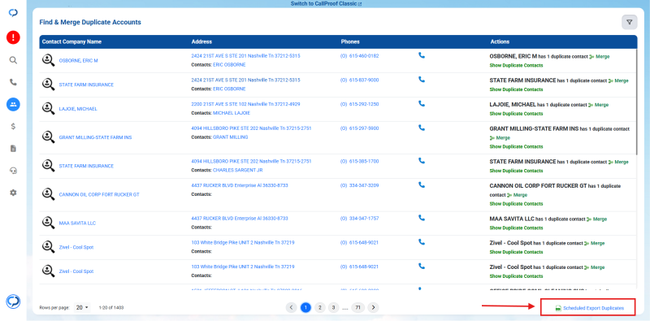Image resolution: width=650 pixels, height=321 pixels.
Task: Open LAJOIE, MICHAEL company name link
Action: (x=78, y=109)
